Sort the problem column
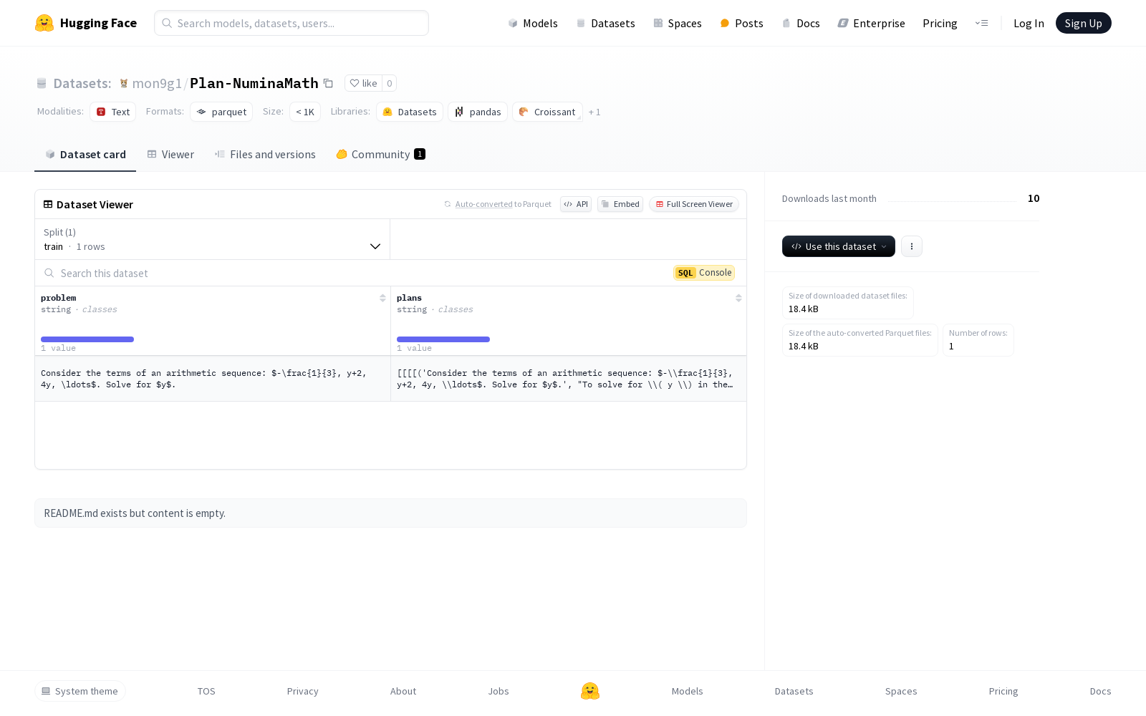 coord(382,298)
